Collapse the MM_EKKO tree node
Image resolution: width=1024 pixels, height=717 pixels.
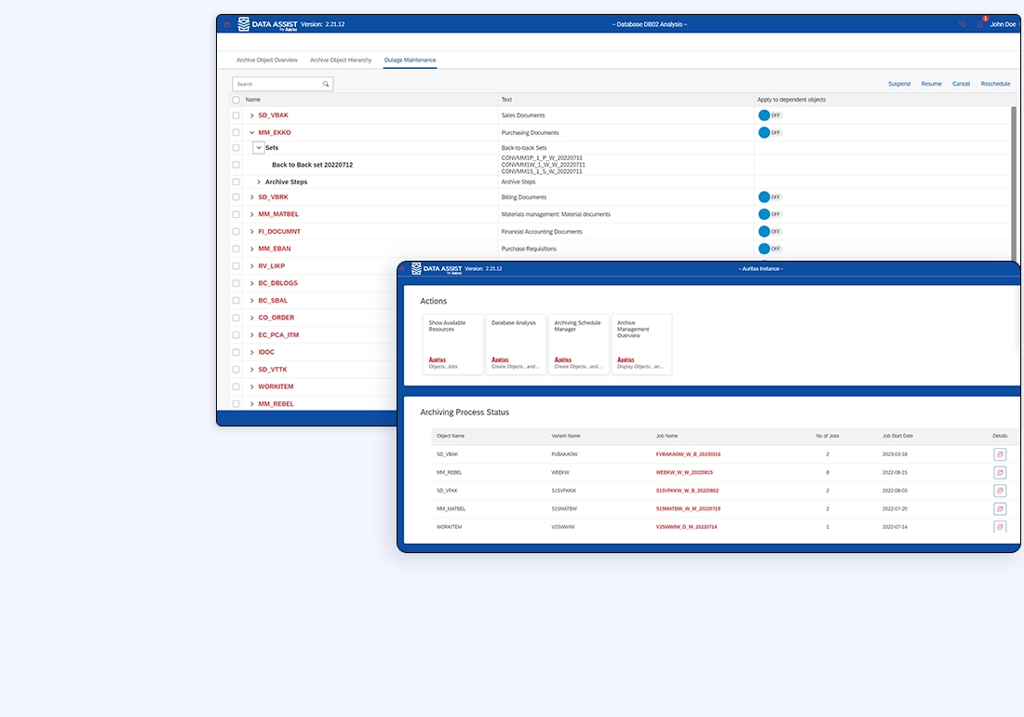coord(252,132)
